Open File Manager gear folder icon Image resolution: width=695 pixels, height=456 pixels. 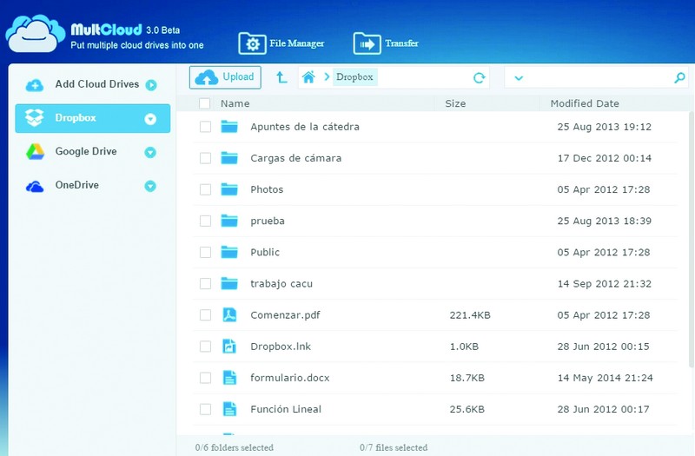pyautogui.click(x=252, y=43)
